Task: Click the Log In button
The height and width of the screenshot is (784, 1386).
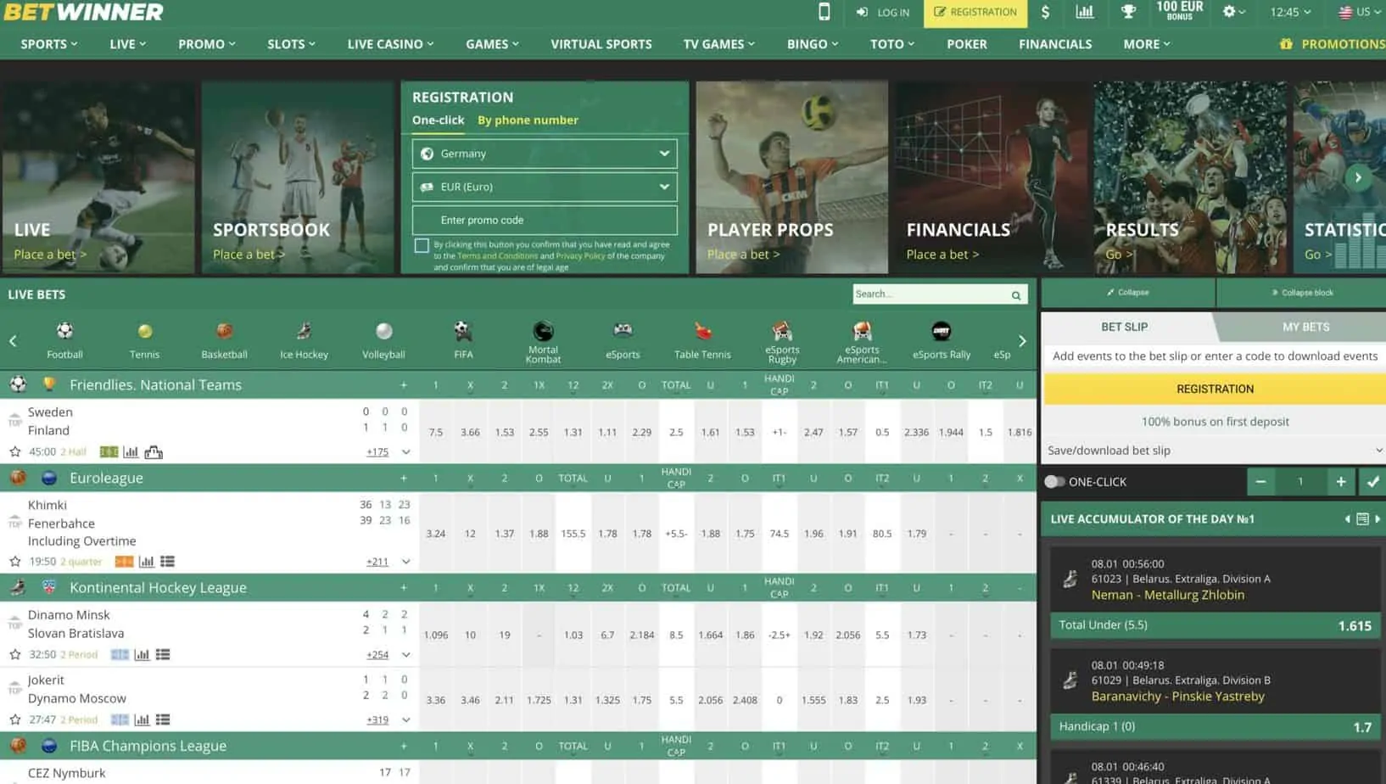Action: (883, 12)
